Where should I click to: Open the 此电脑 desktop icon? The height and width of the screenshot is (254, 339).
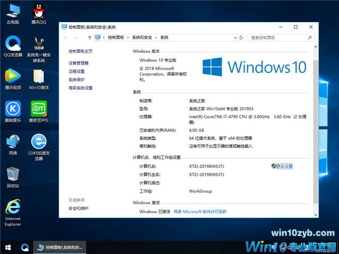tap(13, 14)
